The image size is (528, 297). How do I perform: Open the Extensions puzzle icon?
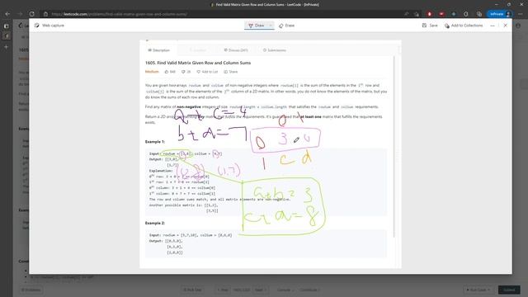(465, 14)
